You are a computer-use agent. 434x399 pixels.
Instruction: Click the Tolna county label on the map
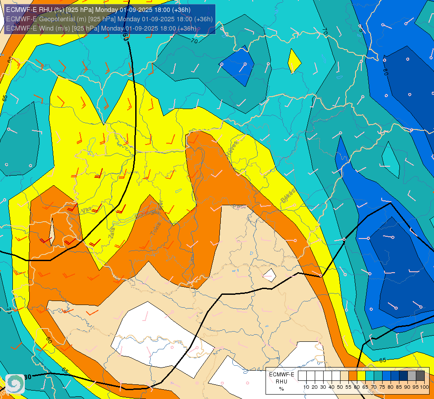(x=156, y=228)
